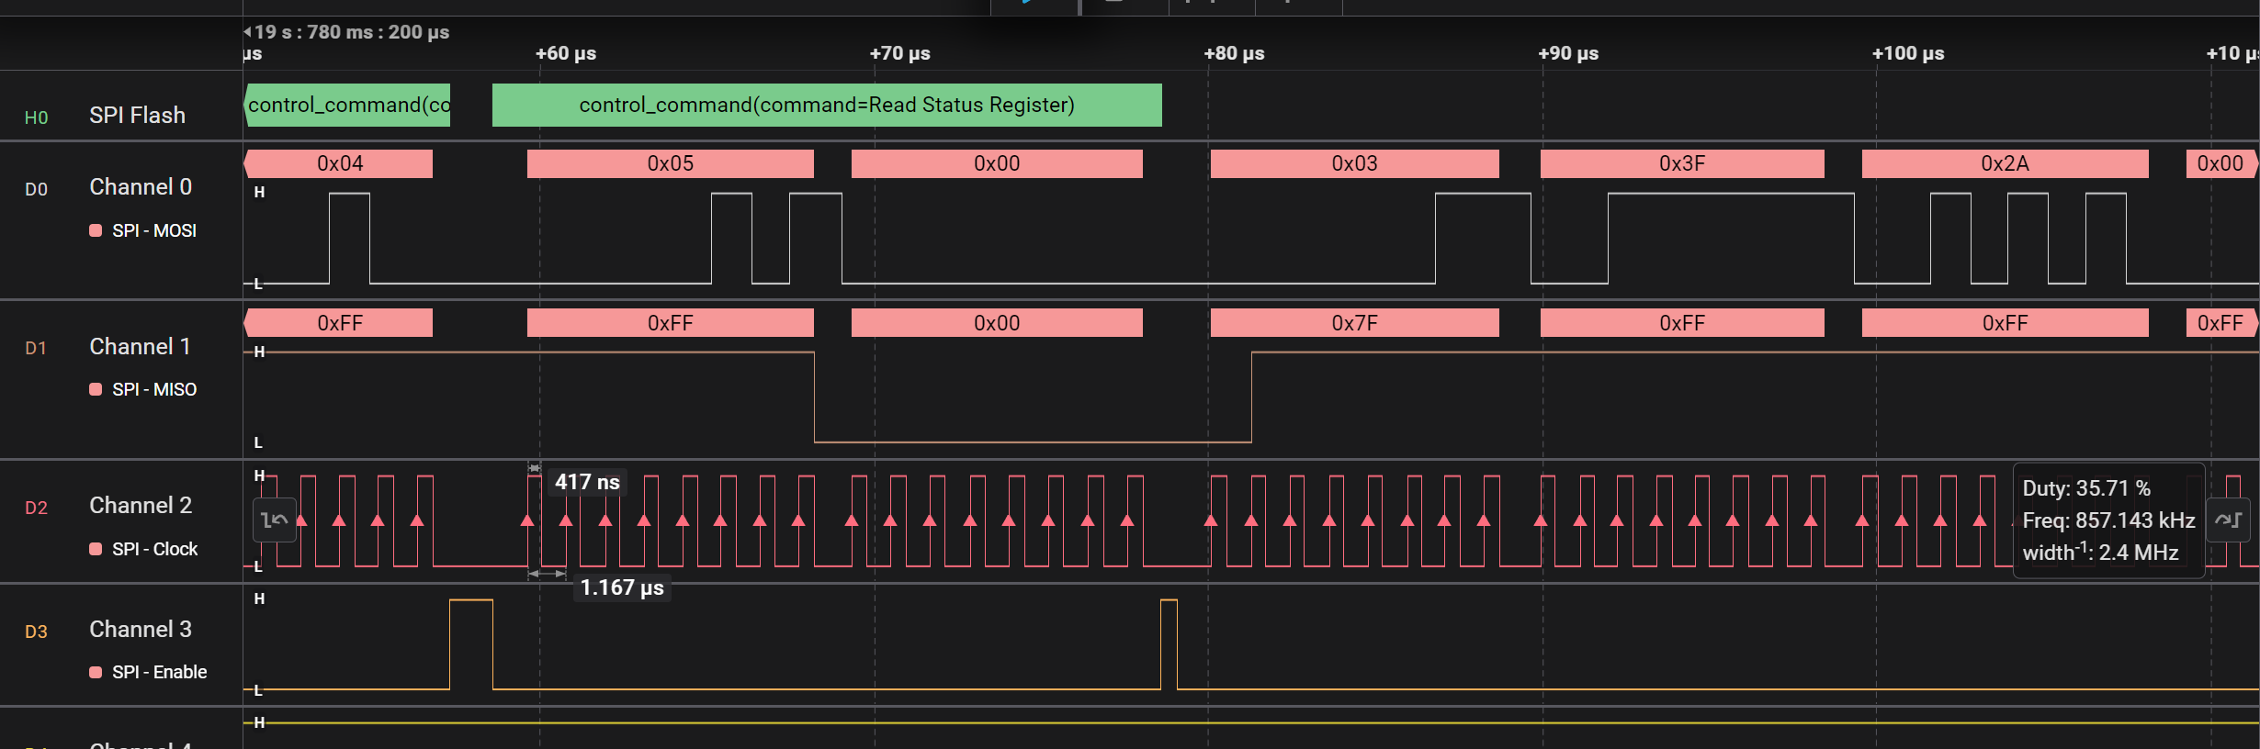This screenshot has width=2260, height=749.
Task: Click the 0x3F MOSI decoded frame
Action: pyautogui.click(x=1682, y=163)
